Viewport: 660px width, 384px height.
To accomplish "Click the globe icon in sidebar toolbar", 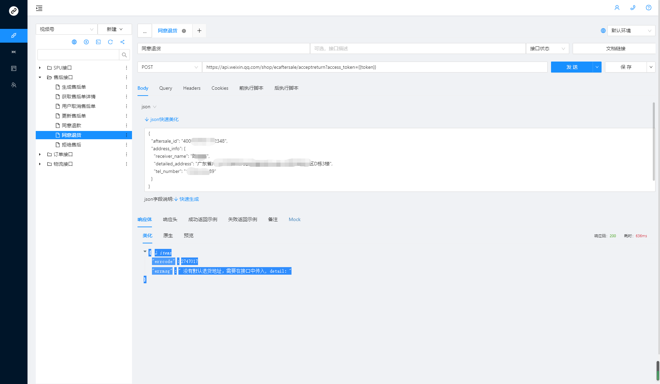I will click(x=74, y=42).
